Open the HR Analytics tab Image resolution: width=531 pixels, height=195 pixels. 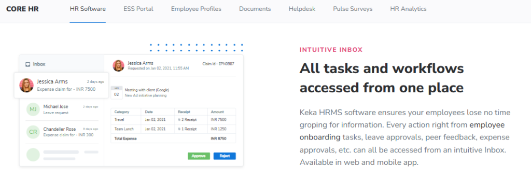coord(408,9)
